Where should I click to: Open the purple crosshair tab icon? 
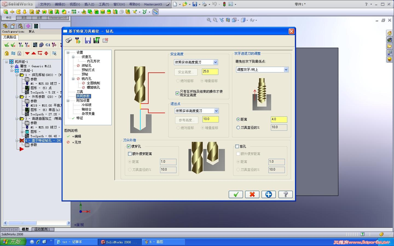(28, 26)
